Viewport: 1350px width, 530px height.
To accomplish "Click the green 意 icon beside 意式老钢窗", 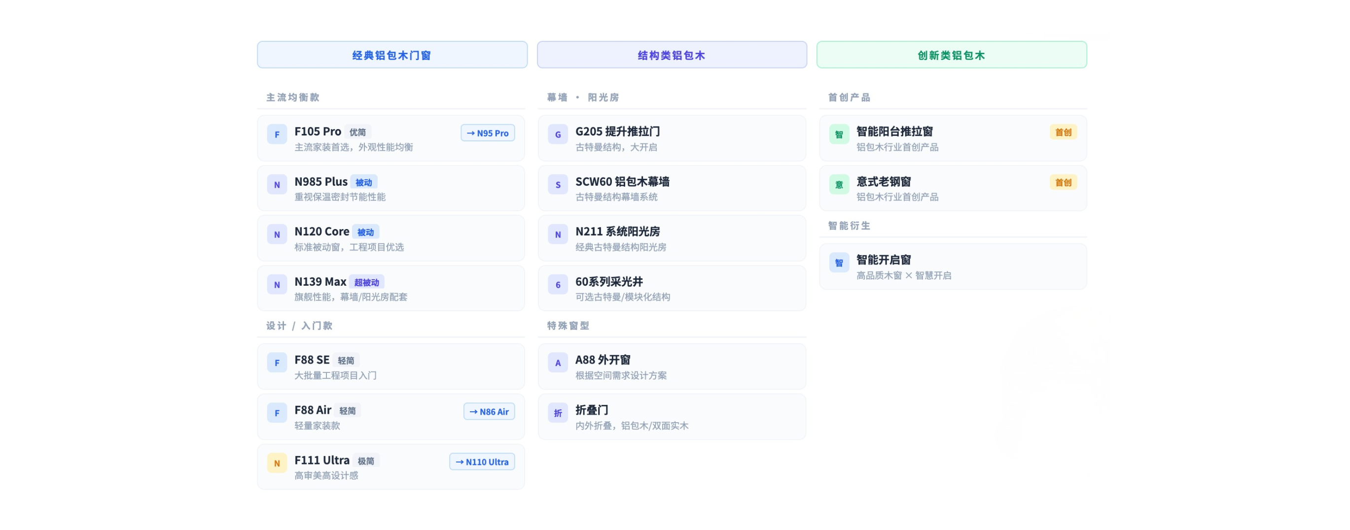I will 839,184.
